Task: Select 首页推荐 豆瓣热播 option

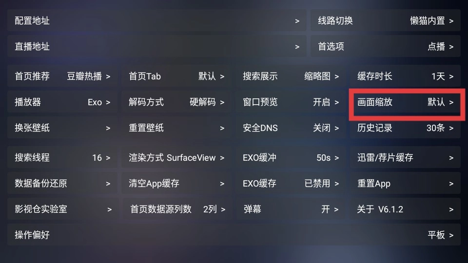Action: click(x=62, y=76)
